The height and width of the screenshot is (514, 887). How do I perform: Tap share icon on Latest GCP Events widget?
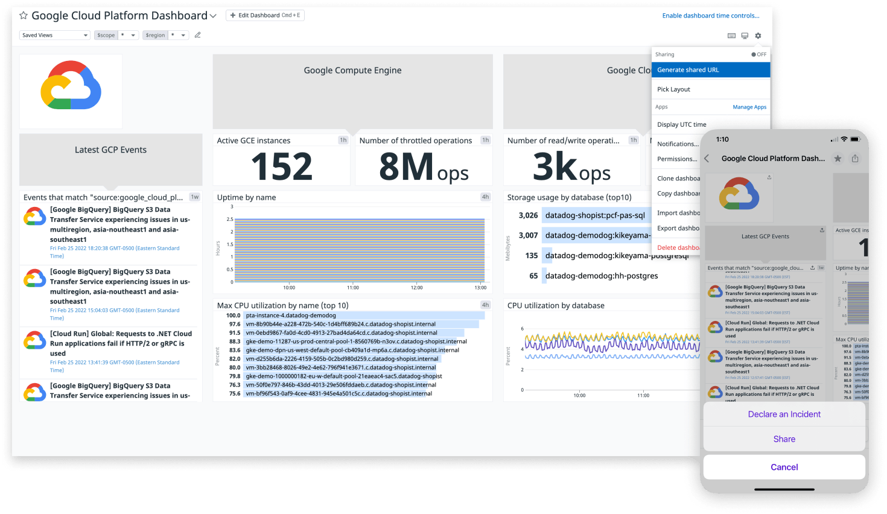[822, 230]
